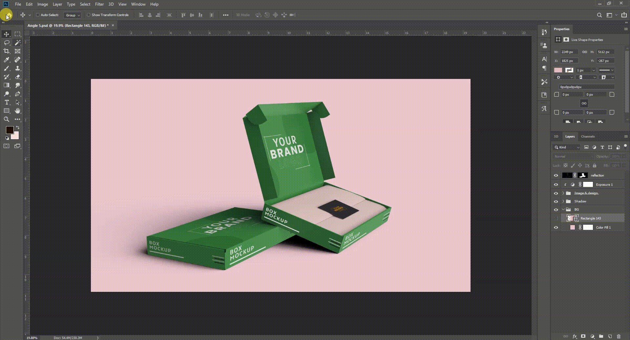Click the foreground color swatch
Image resolution: width=630 pixels, height=340 pixels.
[x=10, y=130]
